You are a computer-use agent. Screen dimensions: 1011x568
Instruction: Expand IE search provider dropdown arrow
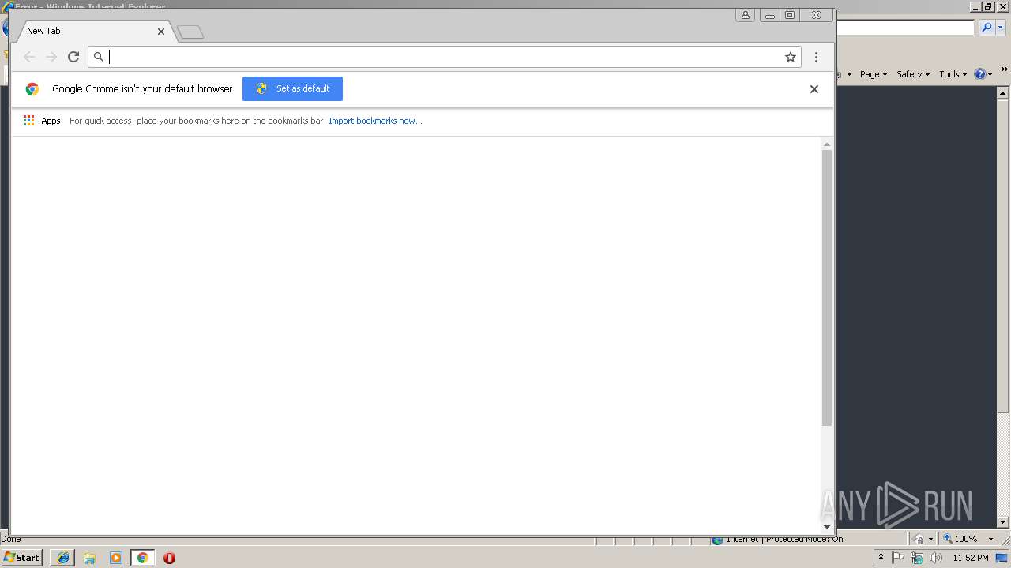click(x=1000, y=28)
